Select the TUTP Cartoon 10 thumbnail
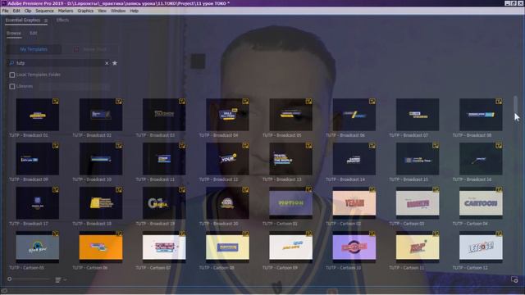 (354, 247)
